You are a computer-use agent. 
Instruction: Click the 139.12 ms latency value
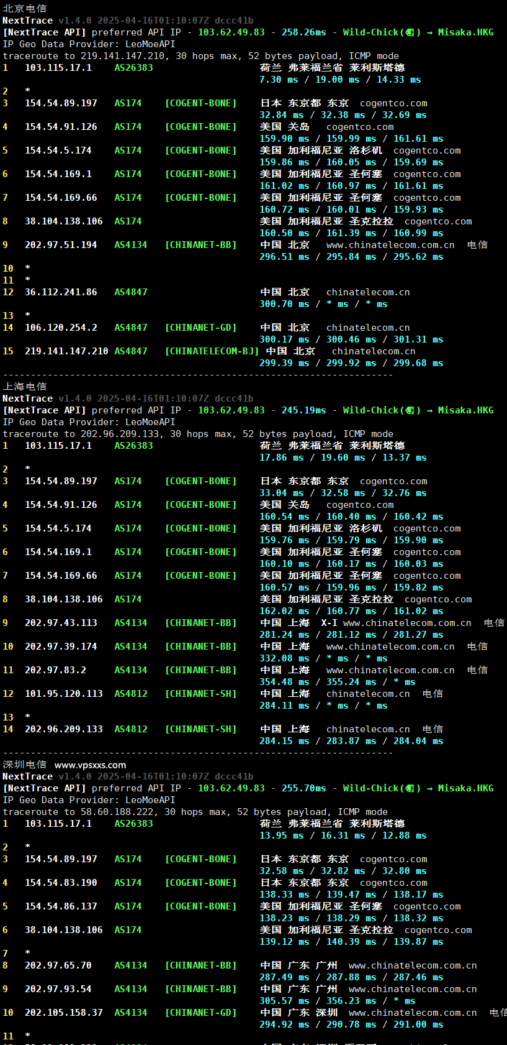(284, 942)
